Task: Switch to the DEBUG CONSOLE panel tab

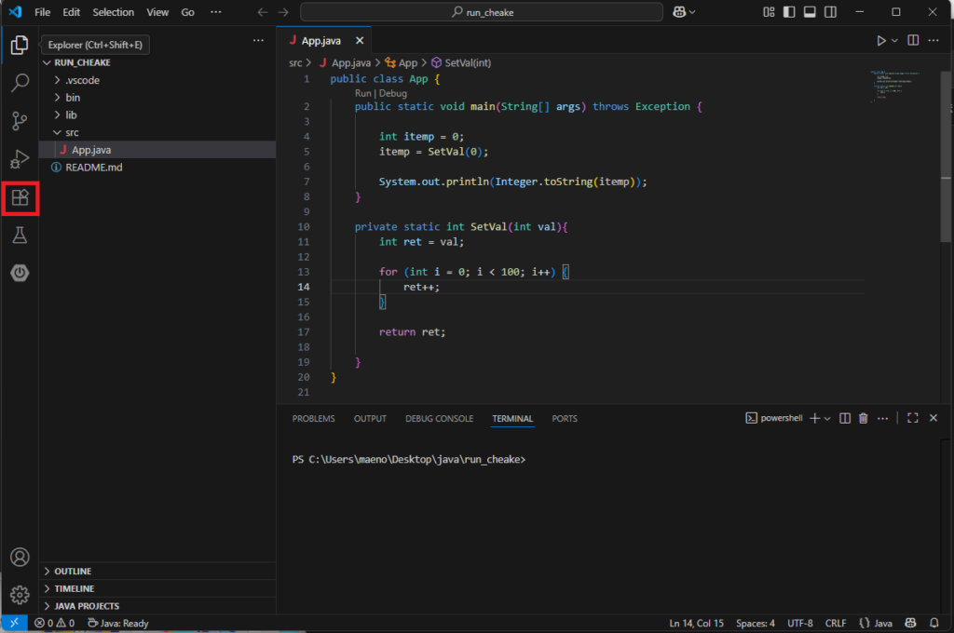Action: coord(440,418)
